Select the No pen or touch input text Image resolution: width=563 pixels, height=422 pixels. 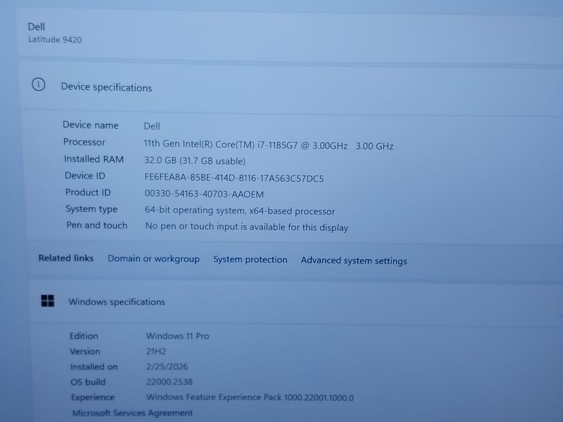pyautogui.click(x=247, y=227)
